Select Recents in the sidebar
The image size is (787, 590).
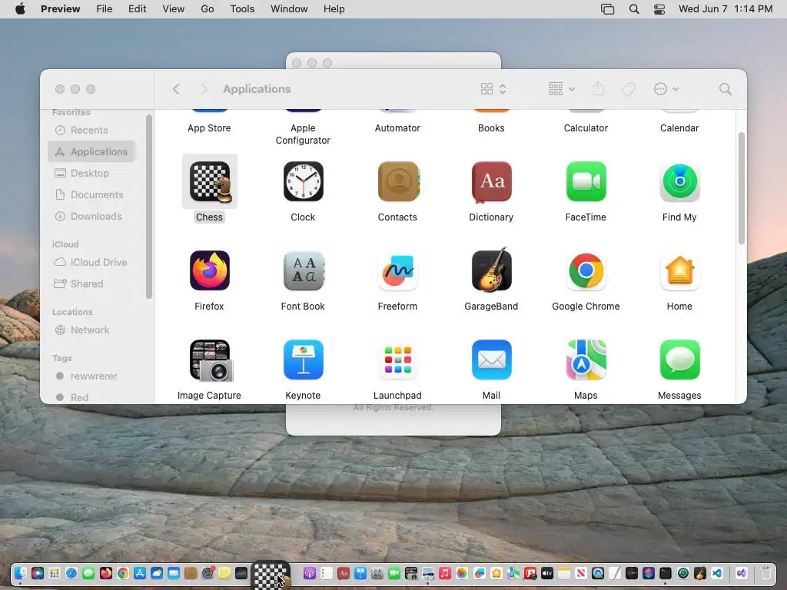tap(91, 131)
